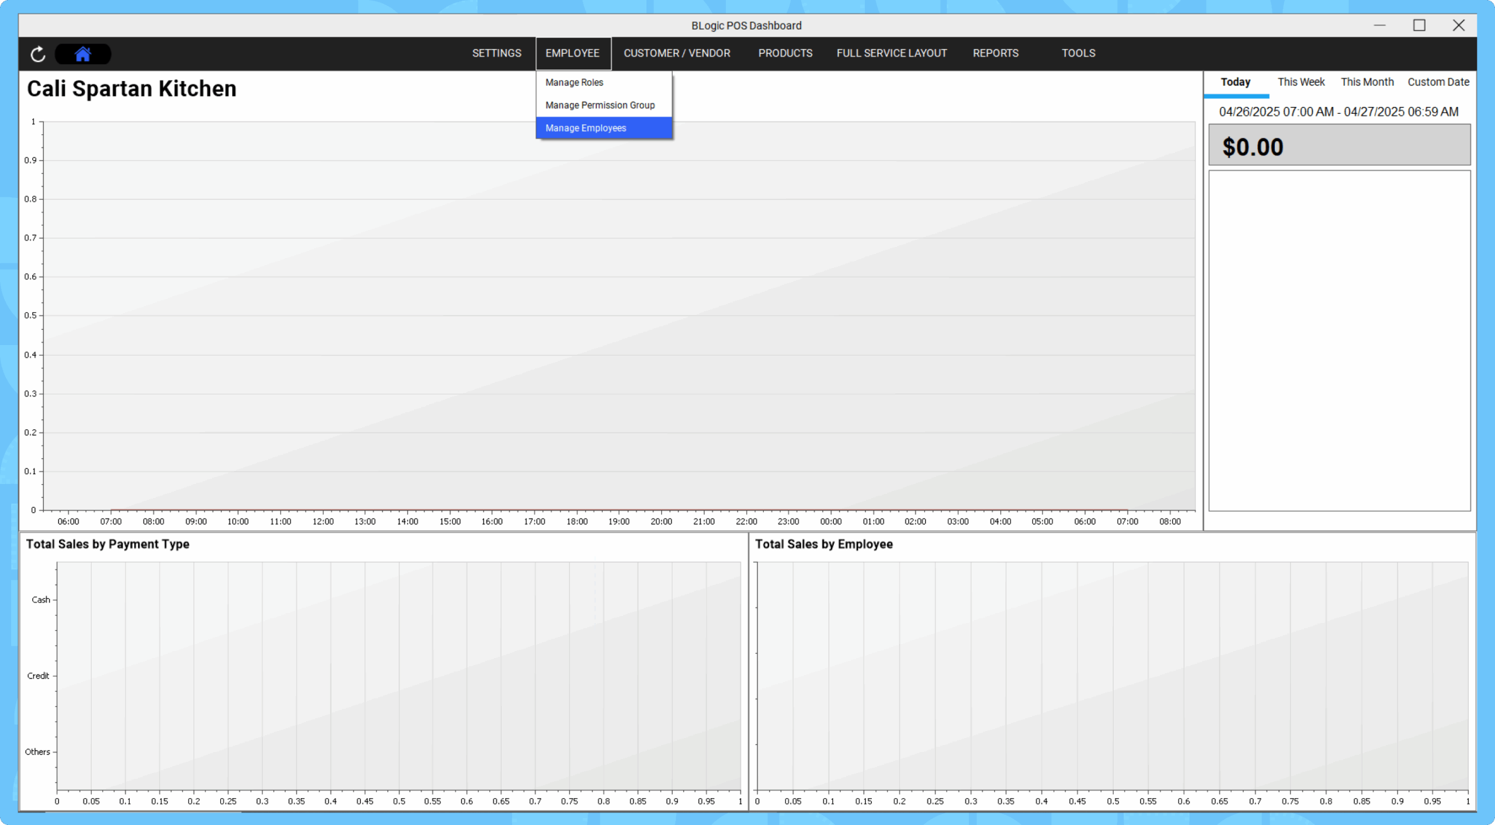Click the refresh dashboard icon
Image resolution: width=1495 pixels, height=825 pixels.
pos(38,54)
